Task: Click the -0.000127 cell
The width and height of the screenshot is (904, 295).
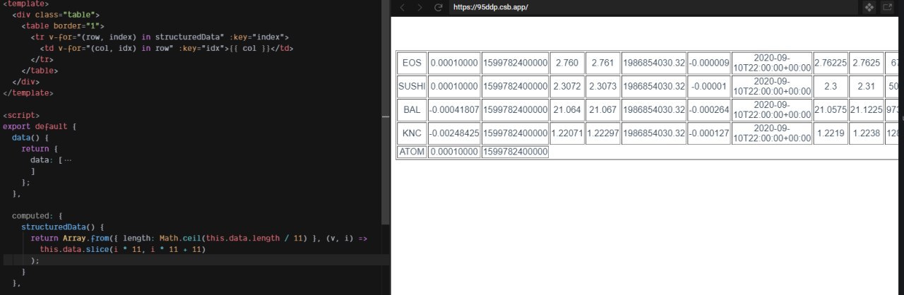Action: pyautogui.click(x=709, y=133)
